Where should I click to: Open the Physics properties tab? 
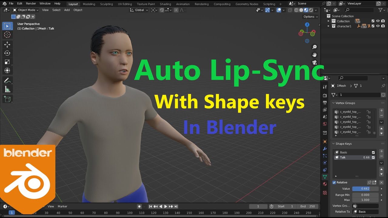tap(325, 163)
